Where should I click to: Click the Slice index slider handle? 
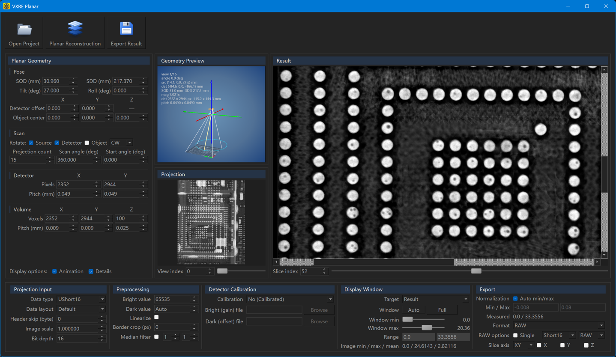(476, 271)
